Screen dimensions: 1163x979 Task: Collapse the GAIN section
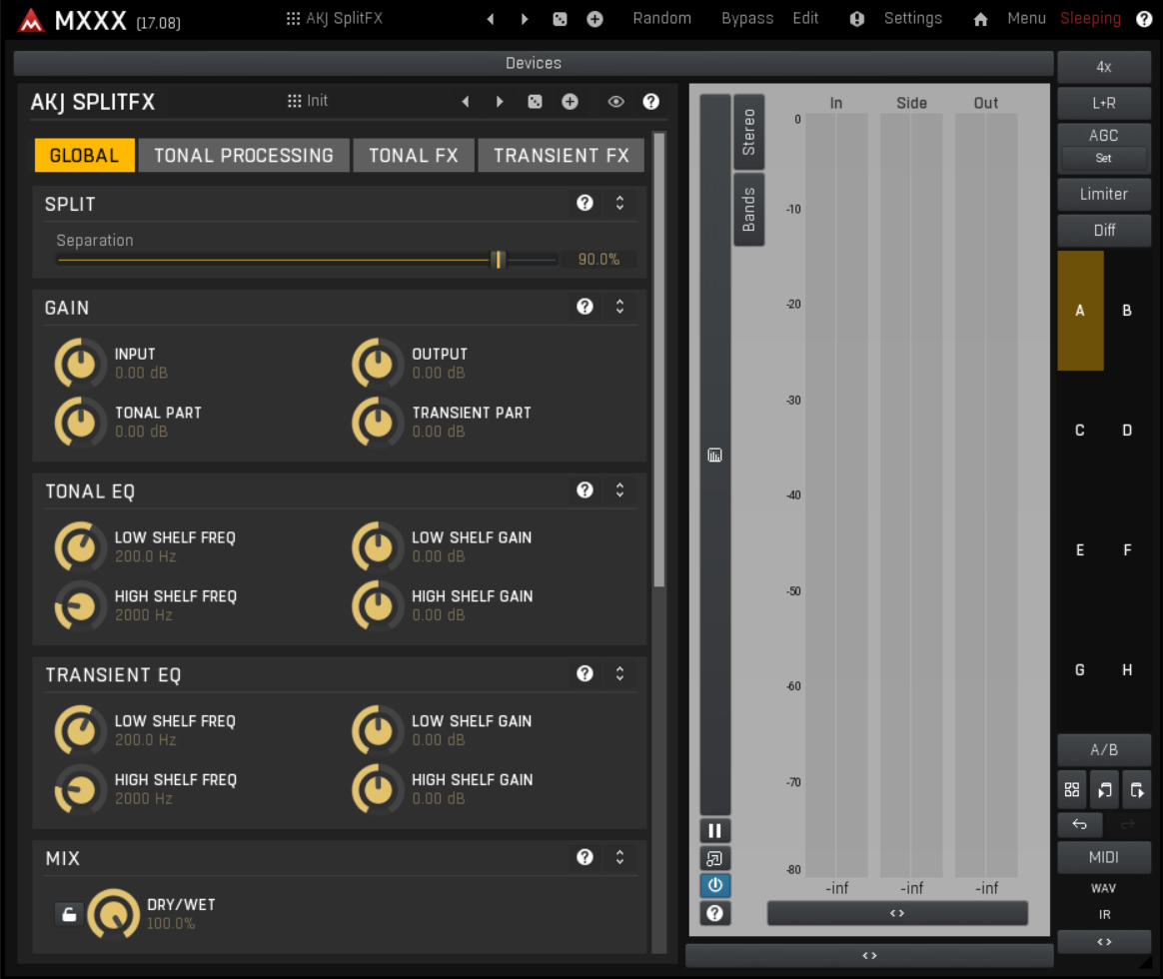click(x=619, y=307)
